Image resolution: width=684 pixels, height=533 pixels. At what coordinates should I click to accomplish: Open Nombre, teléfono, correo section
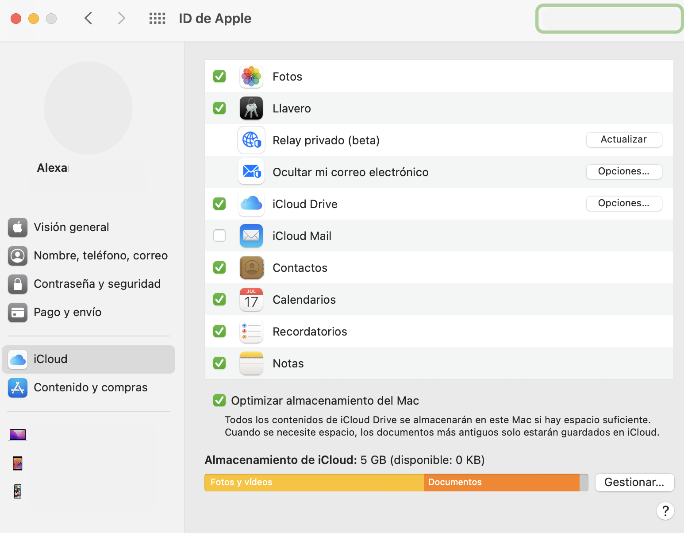point(88,256)
